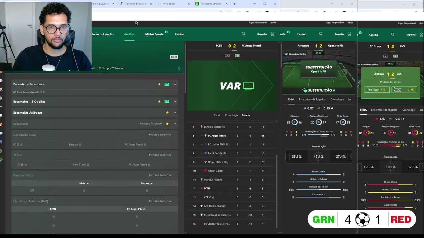The height and width of the screenshot is (238, 424).
Task: Click locked FC Arges Pitesti result odds
Action: pos(135,144)
